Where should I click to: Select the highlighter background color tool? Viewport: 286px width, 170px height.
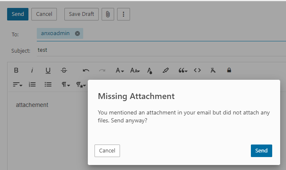tap(165, 70)
